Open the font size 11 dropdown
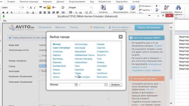Viewport: 189px width, 106px height. point(27,7)
